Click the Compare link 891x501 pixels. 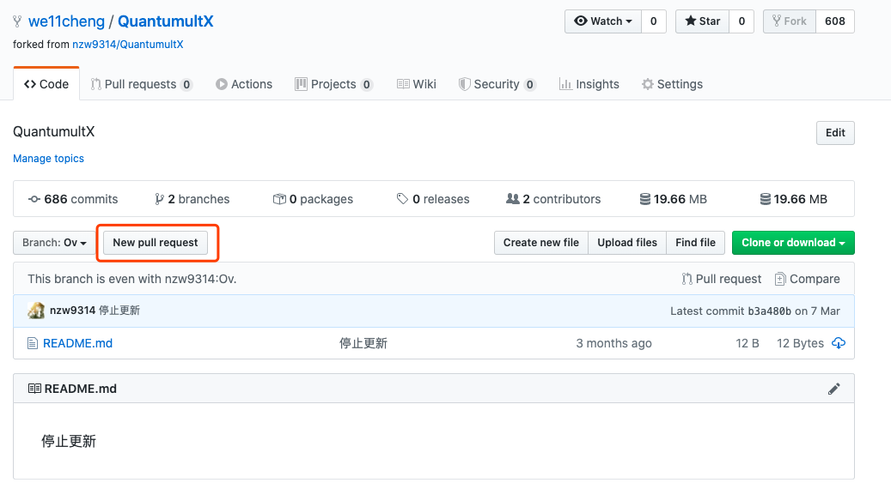point(808,279)
